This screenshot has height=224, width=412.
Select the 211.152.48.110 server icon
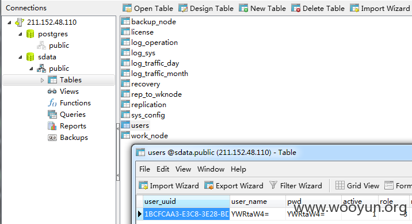point(20,22)
